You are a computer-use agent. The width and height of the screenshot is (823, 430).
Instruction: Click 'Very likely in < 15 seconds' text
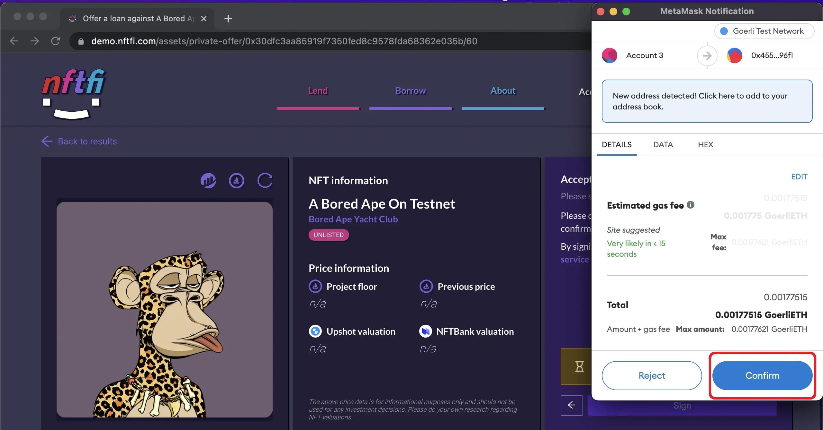coord(636,249)
